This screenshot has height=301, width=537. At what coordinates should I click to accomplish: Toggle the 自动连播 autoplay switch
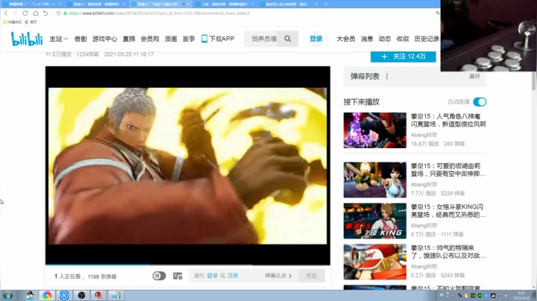click(x=480, y=102)
